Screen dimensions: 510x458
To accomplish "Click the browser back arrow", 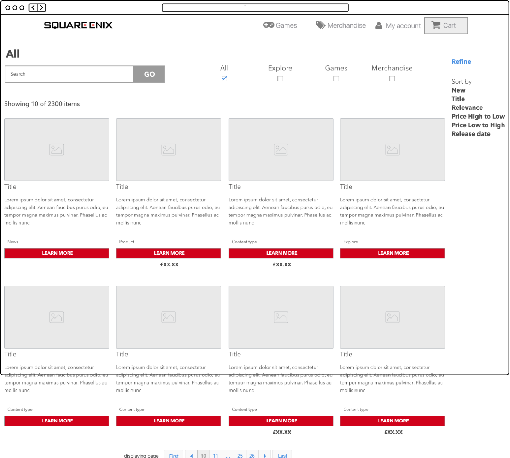I will click(x=33, y=7).
